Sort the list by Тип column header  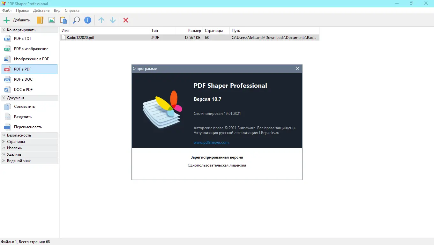[x=163, y=31]
